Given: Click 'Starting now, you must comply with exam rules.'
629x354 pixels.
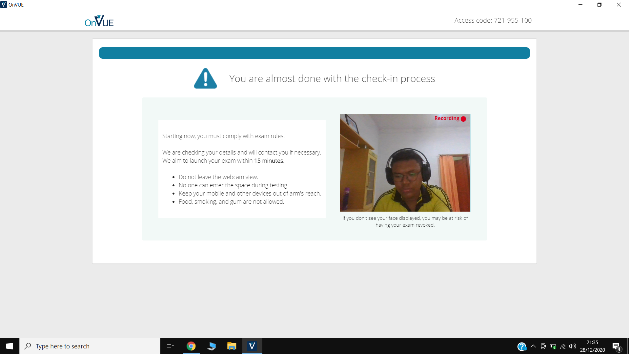Looking at the screenshot, I should pyautogui.click(x=223, y=136).
